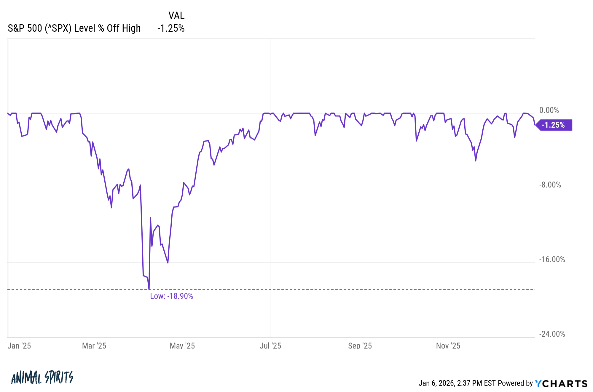Click the Animal Spirits logo
The image size is (593, 392).
(x=42, y=377)
